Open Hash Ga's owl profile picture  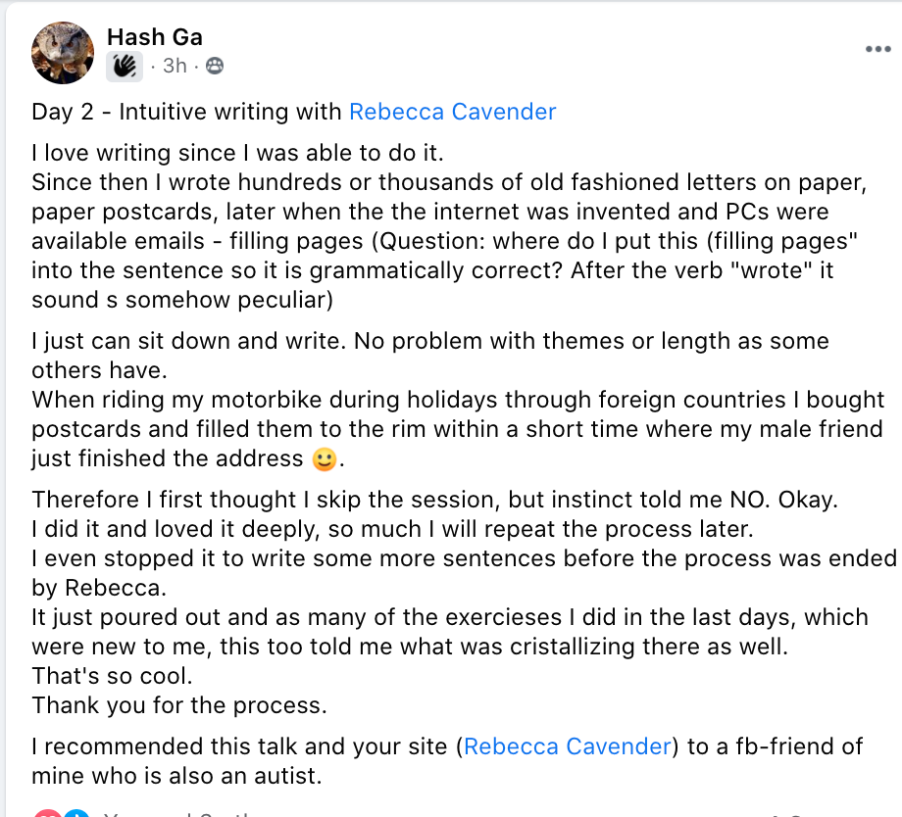[x=63, y=53]
